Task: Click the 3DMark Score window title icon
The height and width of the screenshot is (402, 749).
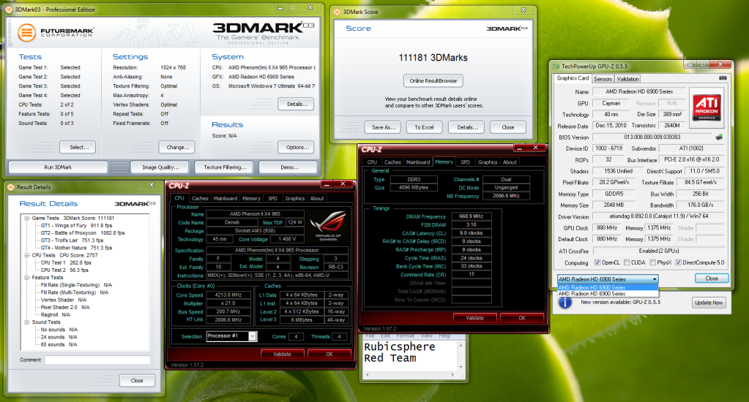Action: pos(337,12)
